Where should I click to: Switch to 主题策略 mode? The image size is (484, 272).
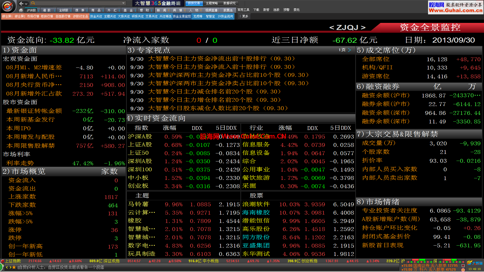pyautogui.click(x=212, y=3)
